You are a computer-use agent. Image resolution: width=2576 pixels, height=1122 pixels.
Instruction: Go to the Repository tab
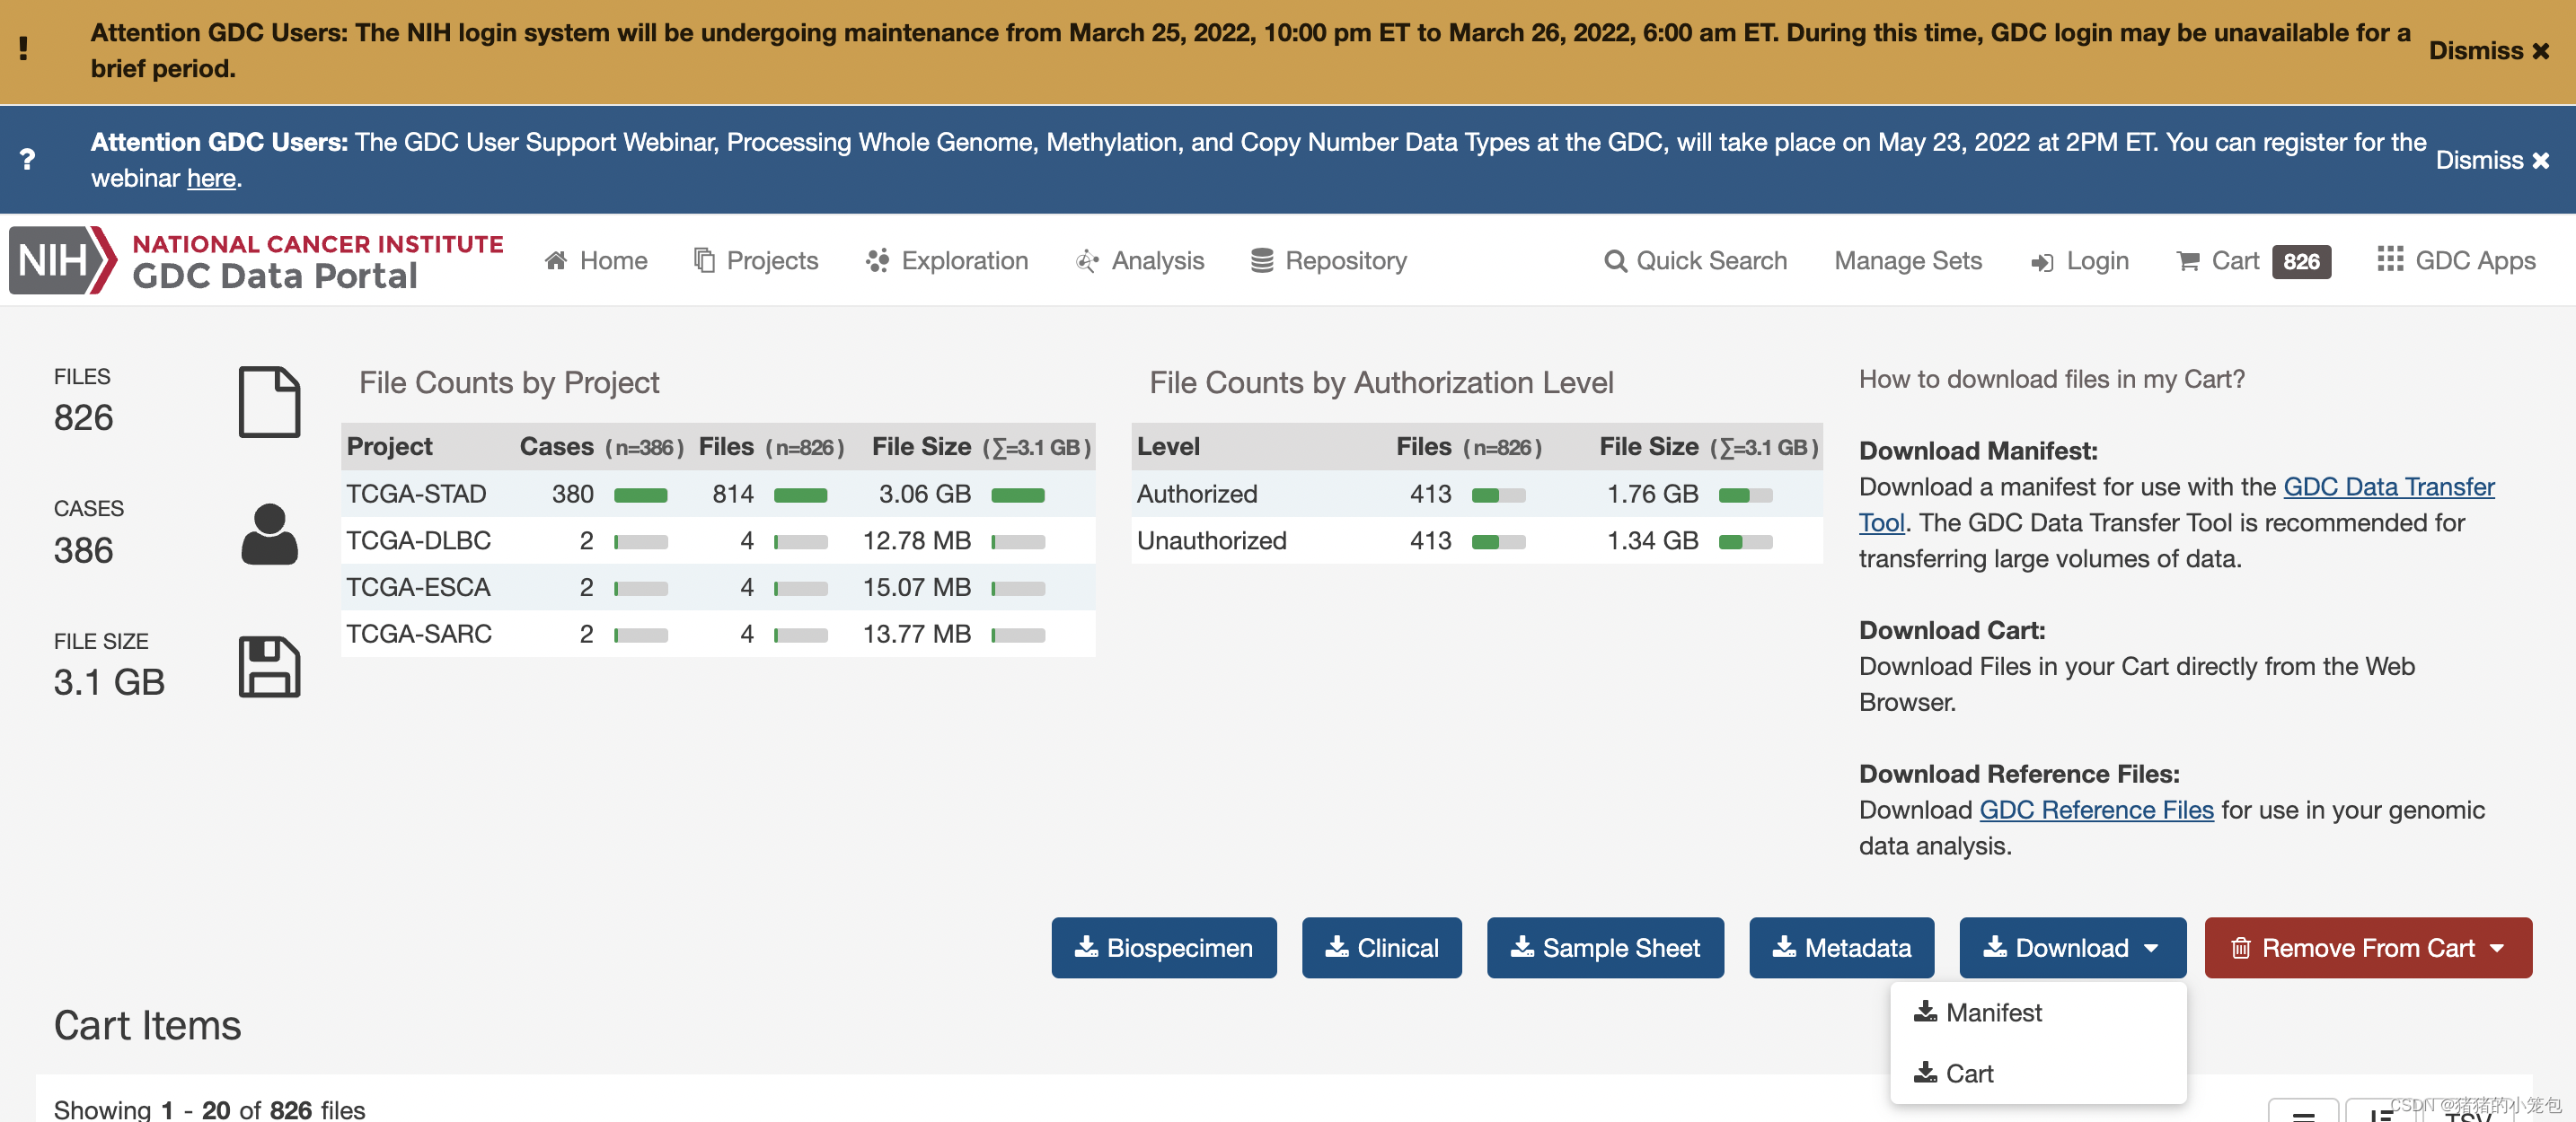(x=1328, y=261)
